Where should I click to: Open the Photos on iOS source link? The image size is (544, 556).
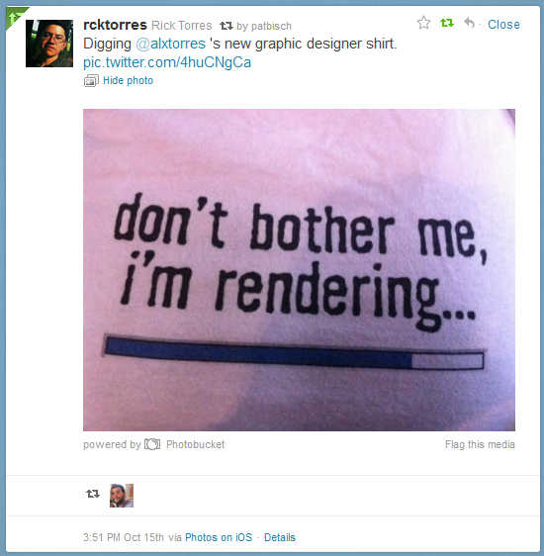(x=219, y=537)
